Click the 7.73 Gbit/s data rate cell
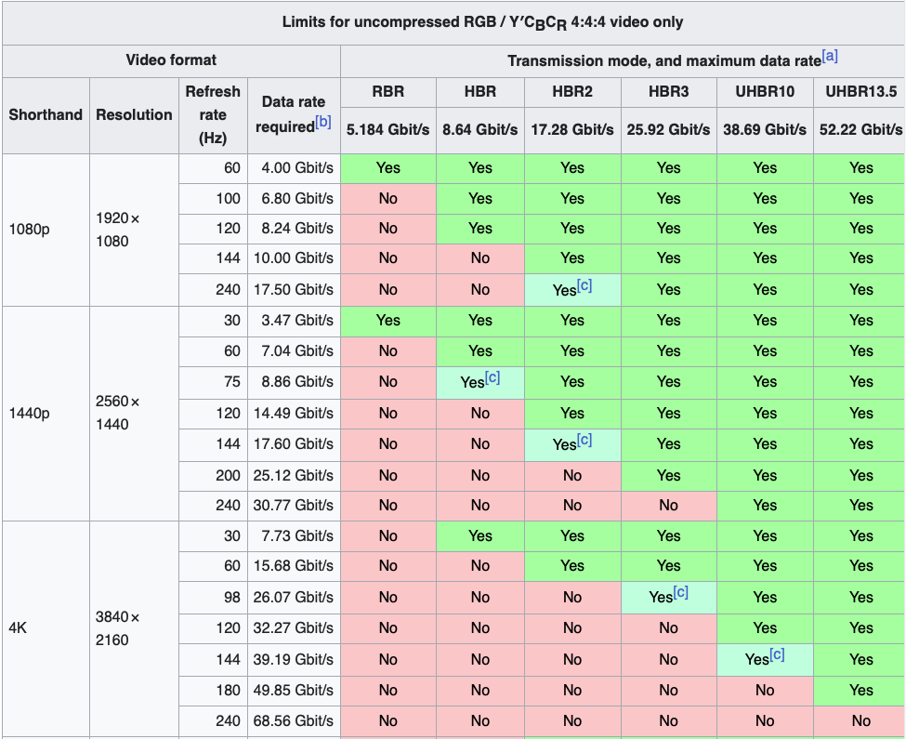The width and height of the screenshot is (906, 739). [295, 536]
